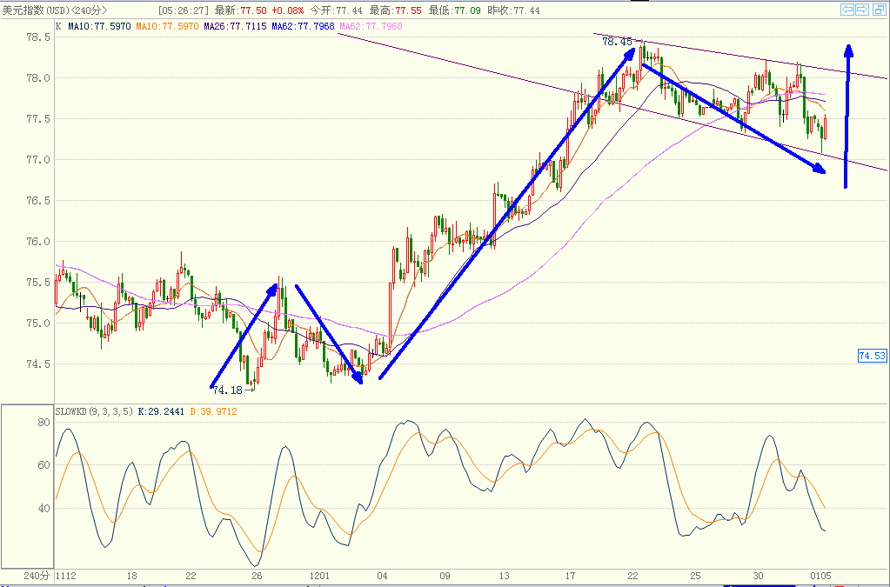Viewport: 890px width, 587px height.
Task: Select the pink MA62:77.7968 indicator label
Action: click(x=371, y=26)
